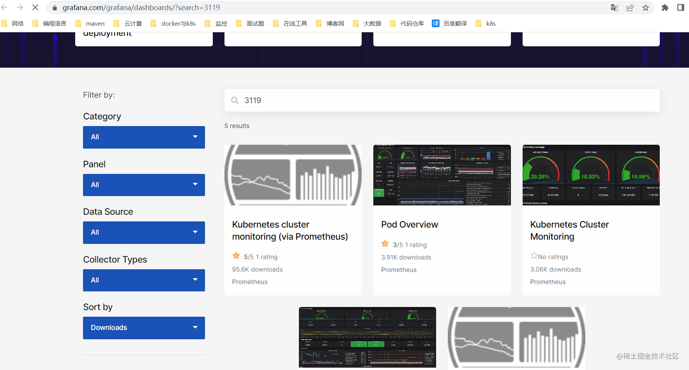The width and height of the screenshot is (689, 370).
Task: Click the browser forward arrow
Action: (19, 7)
